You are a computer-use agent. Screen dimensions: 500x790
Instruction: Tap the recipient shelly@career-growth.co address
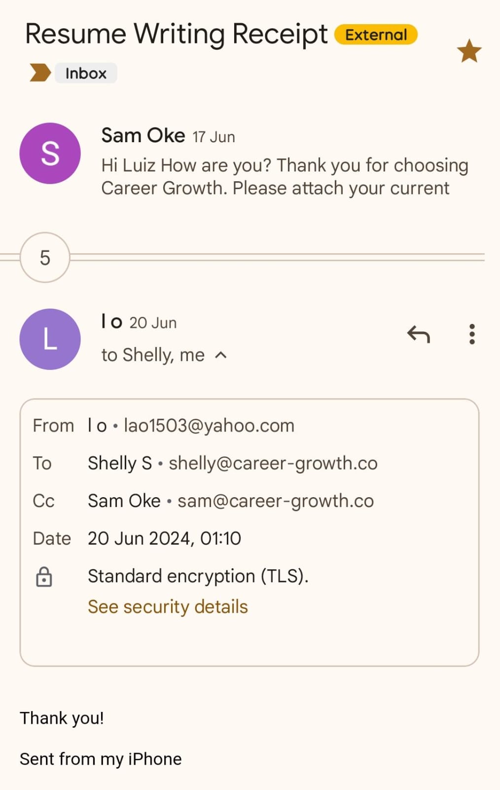[273, 463]
